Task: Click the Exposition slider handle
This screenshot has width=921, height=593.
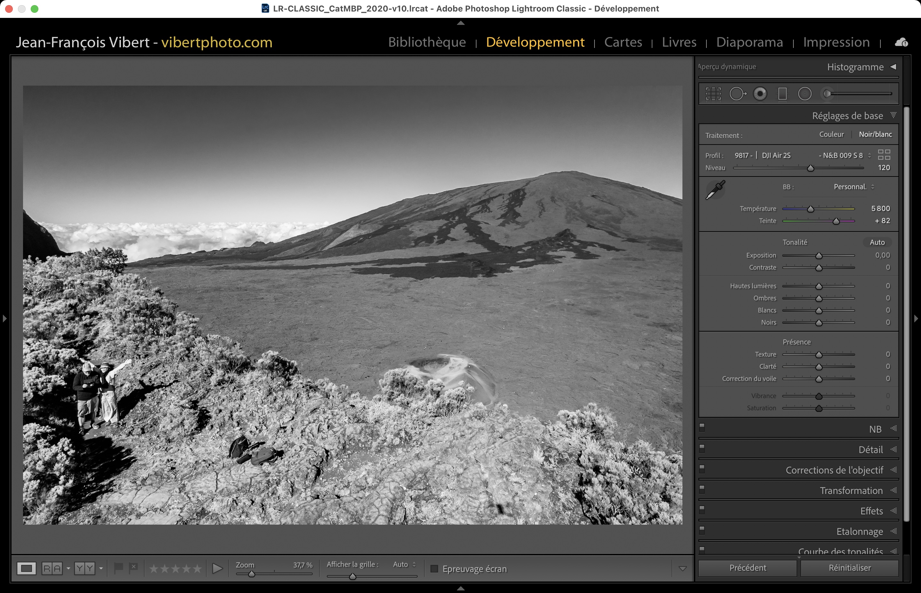Action: point(819,256)
